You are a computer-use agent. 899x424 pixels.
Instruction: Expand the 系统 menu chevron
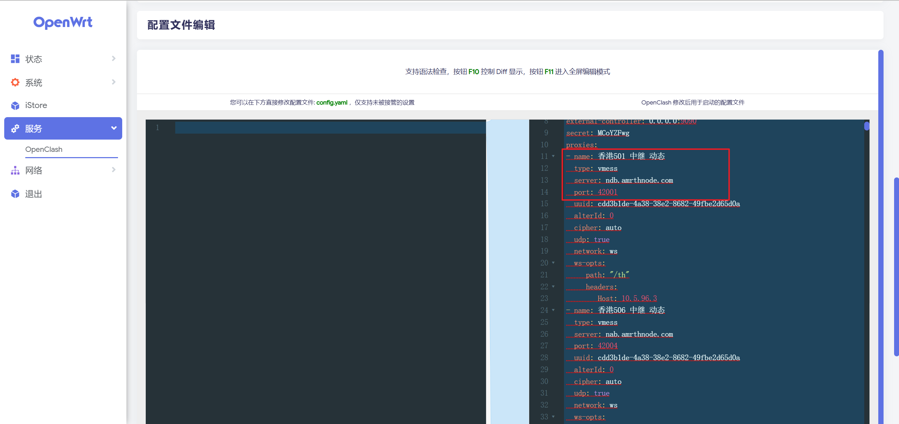point(113,82)
